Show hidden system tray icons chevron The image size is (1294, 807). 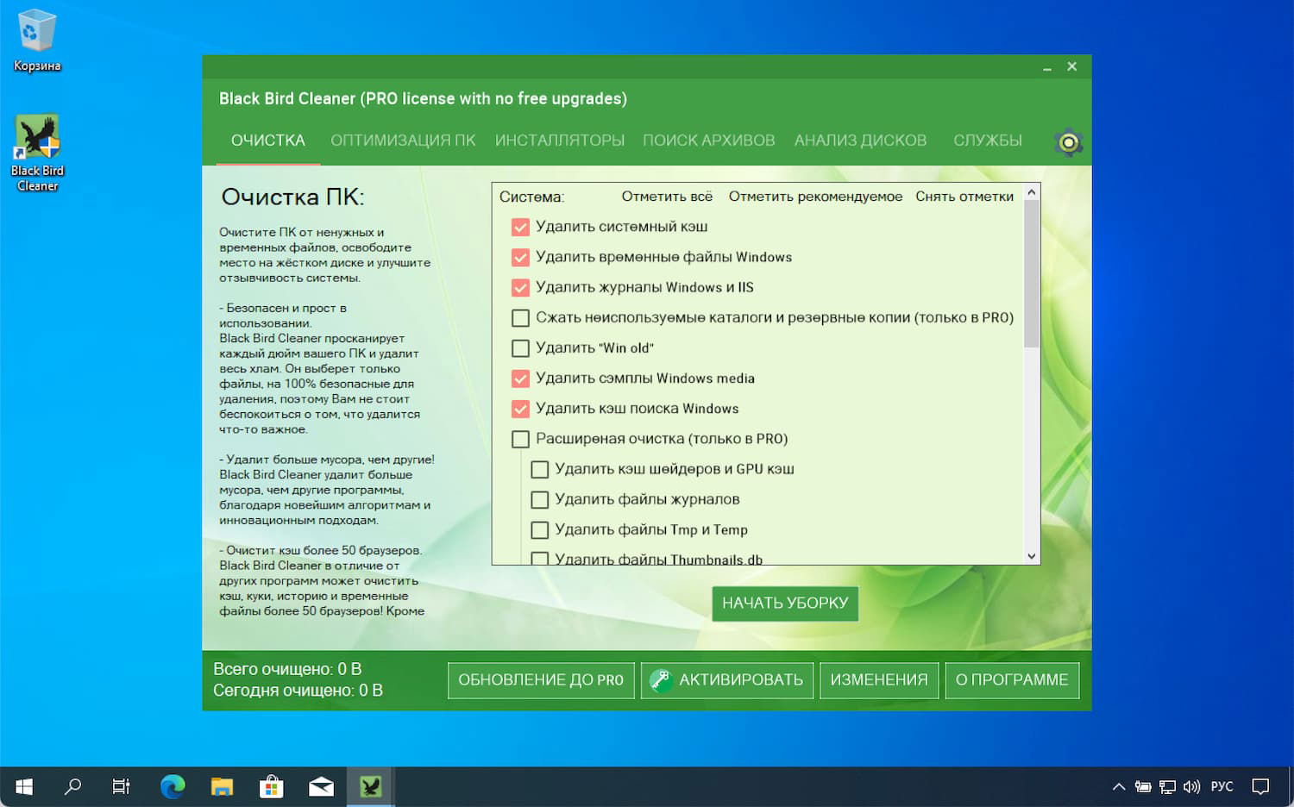tap(1119, 786)
